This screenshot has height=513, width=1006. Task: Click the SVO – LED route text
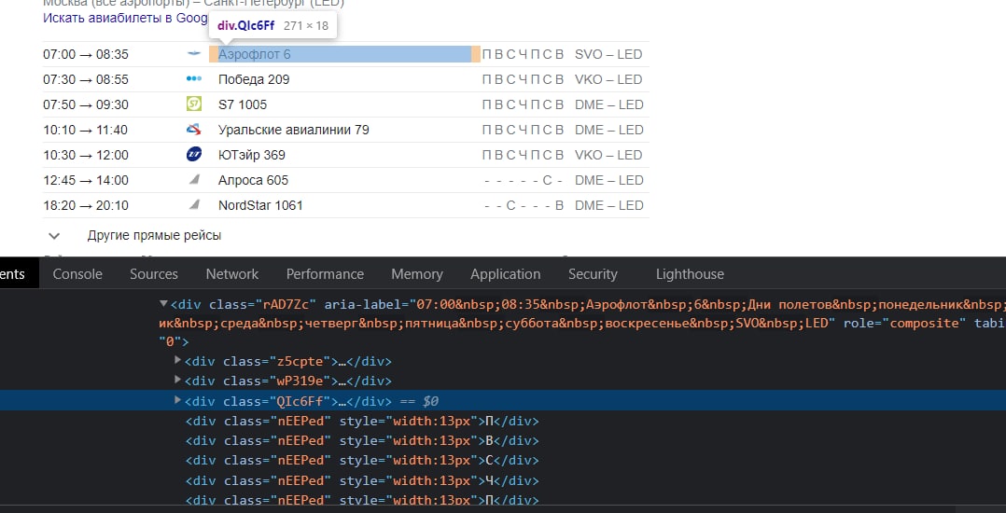click(608, 54)
